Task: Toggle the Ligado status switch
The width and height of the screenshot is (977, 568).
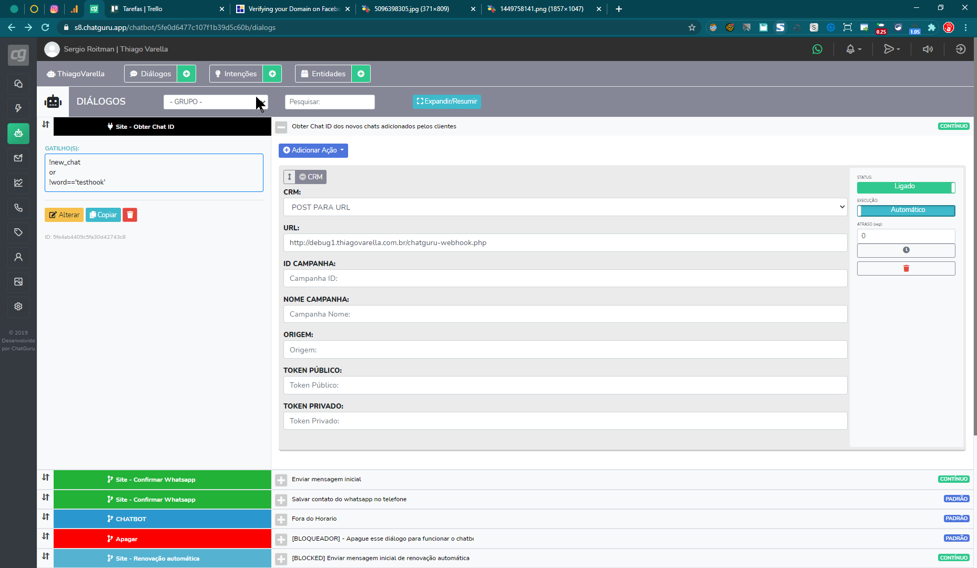Action: pyautogui.click(x=906, y=187)
